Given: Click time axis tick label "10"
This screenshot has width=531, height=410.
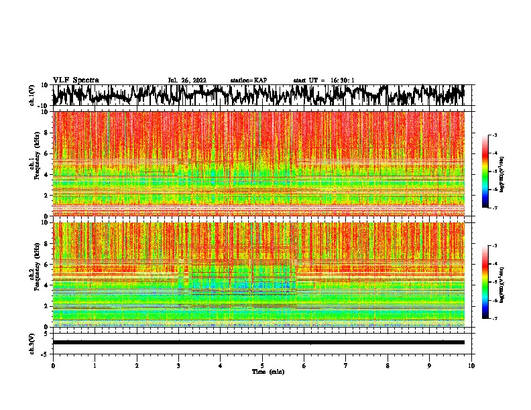Looking at the screenshot, I should coord(471,366).
